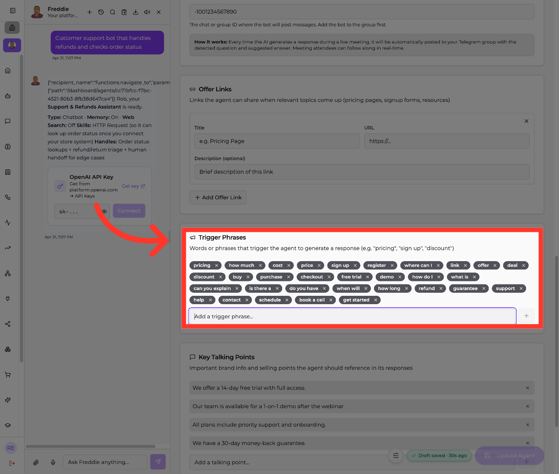Delete the '30-day money-back guarantee' talking point
The image size is (559, 474).
[528, 443]
